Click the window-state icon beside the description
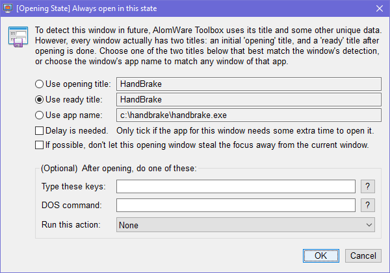390x273 pixels. tap(17, 38)
